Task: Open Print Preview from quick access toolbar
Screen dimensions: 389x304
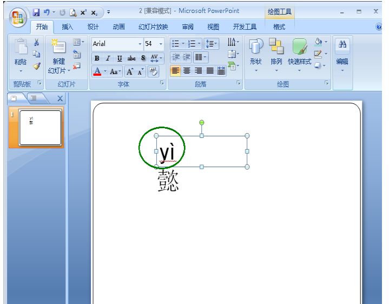Action: pyautogui.click(x=73, y=12)
